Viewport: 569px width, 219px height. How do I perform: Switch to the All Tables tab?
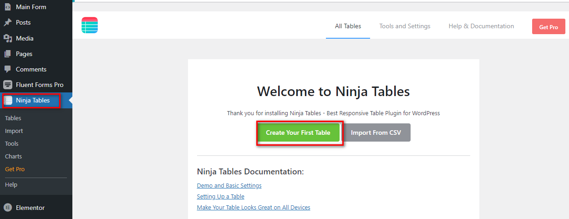tap(348, 26)
